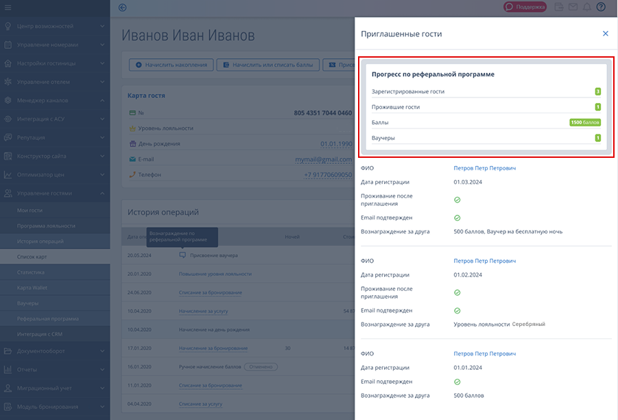Click Начислить накопления button

tap(171, 65)
